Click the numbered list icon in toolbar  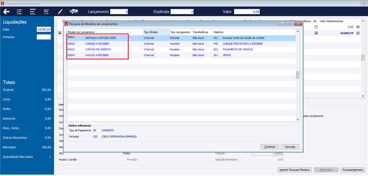46,12
